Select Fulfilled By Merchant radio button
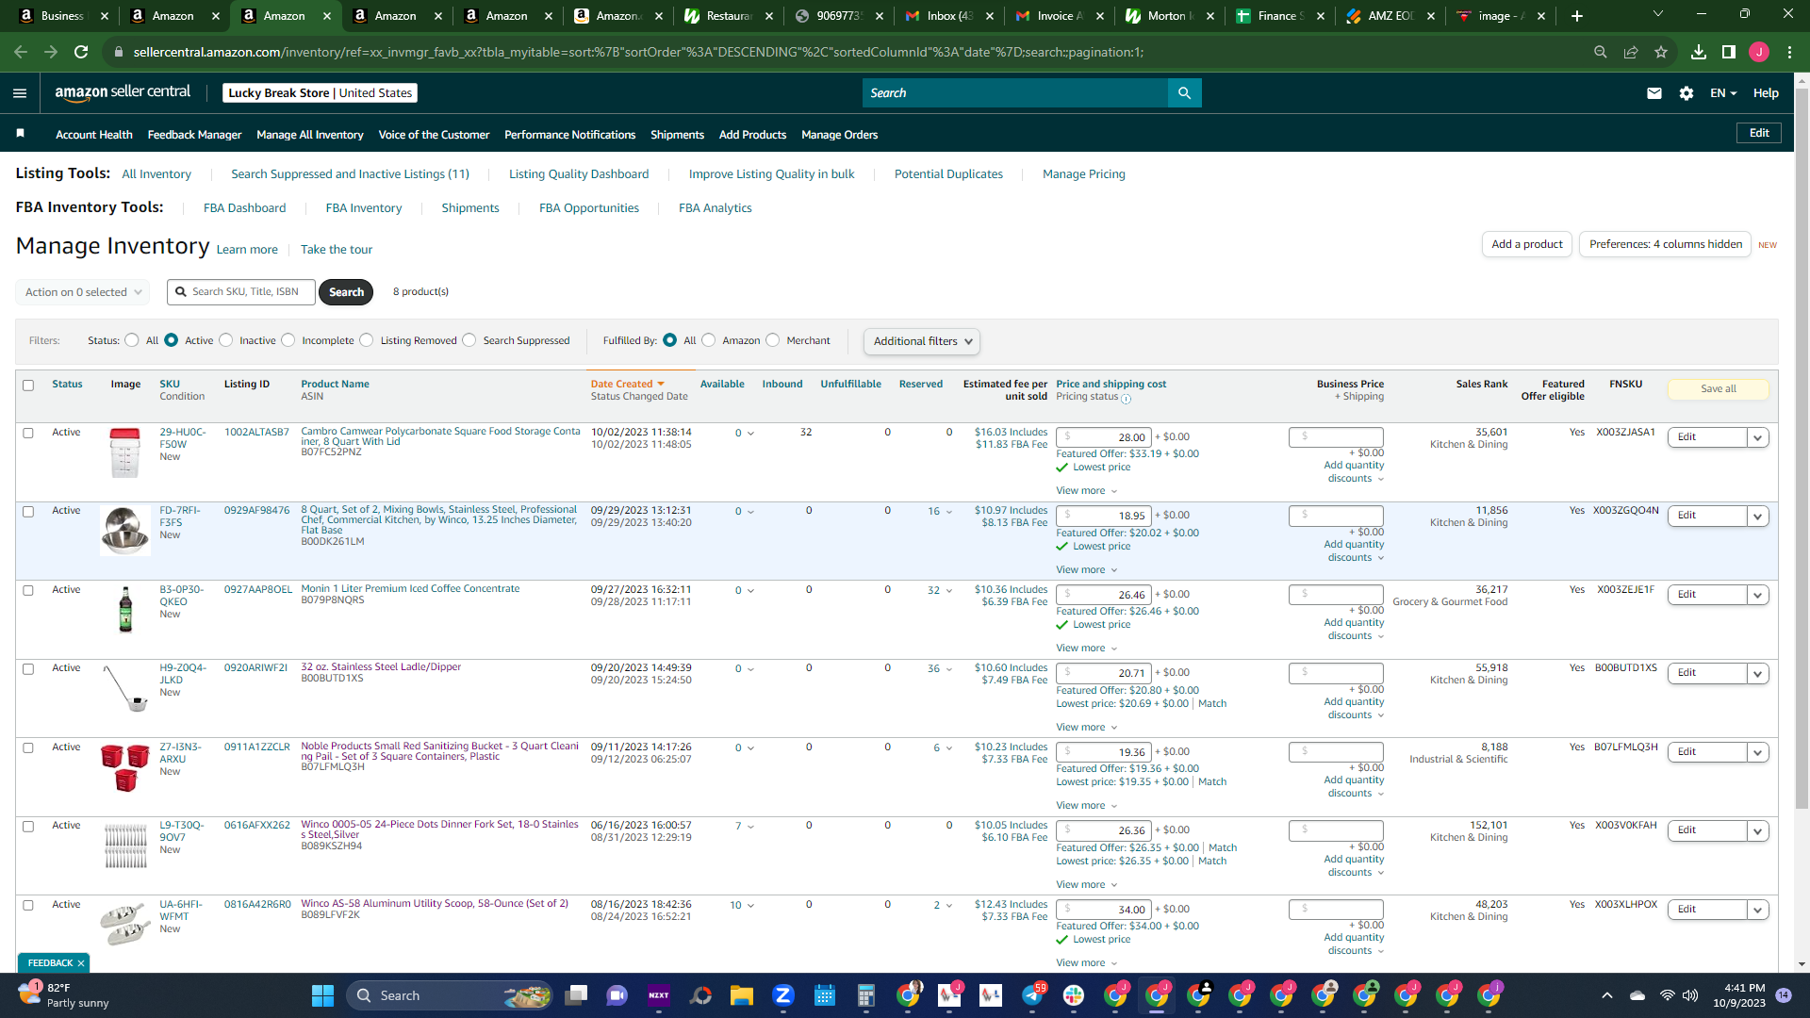The image size is (1810, 1018). coord(773,340)
